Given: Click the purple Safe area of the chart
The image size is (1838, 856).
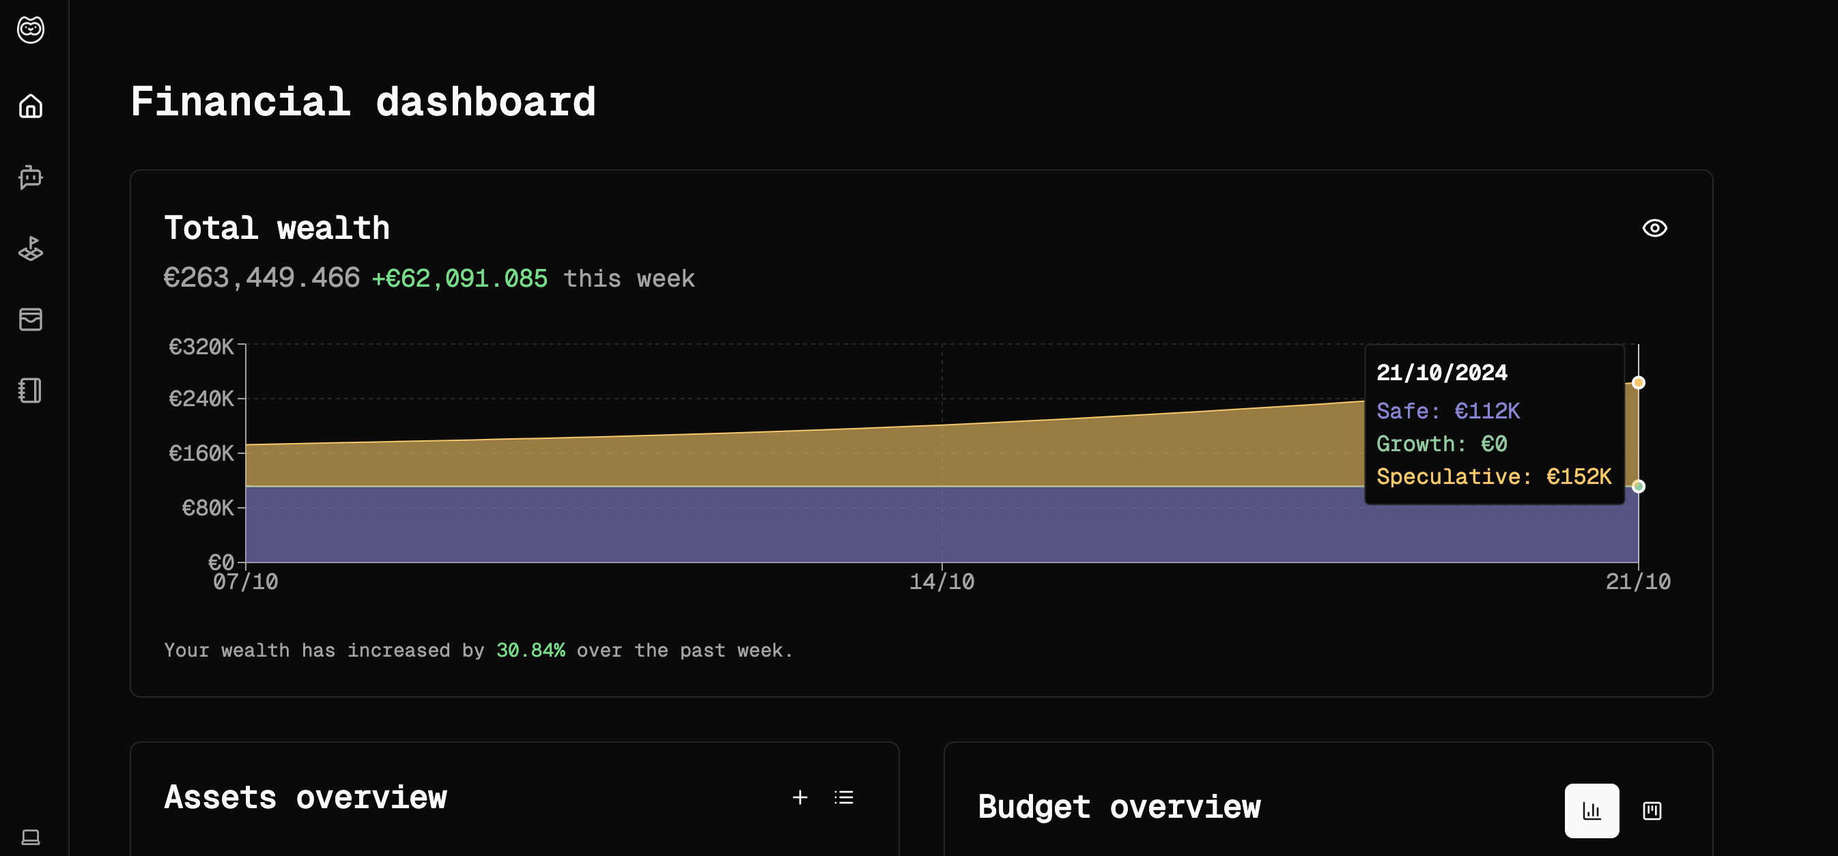Looking at the screenshot, I should pos(942,524).
